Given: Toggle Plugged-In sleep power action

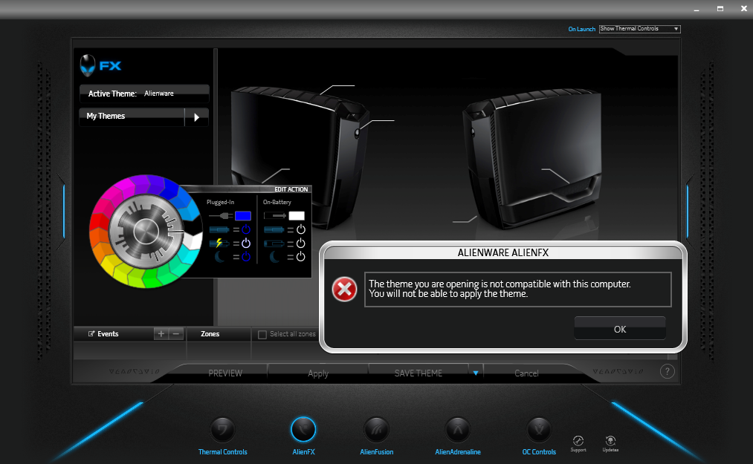Looking at the screenshot, I should 246,257.
